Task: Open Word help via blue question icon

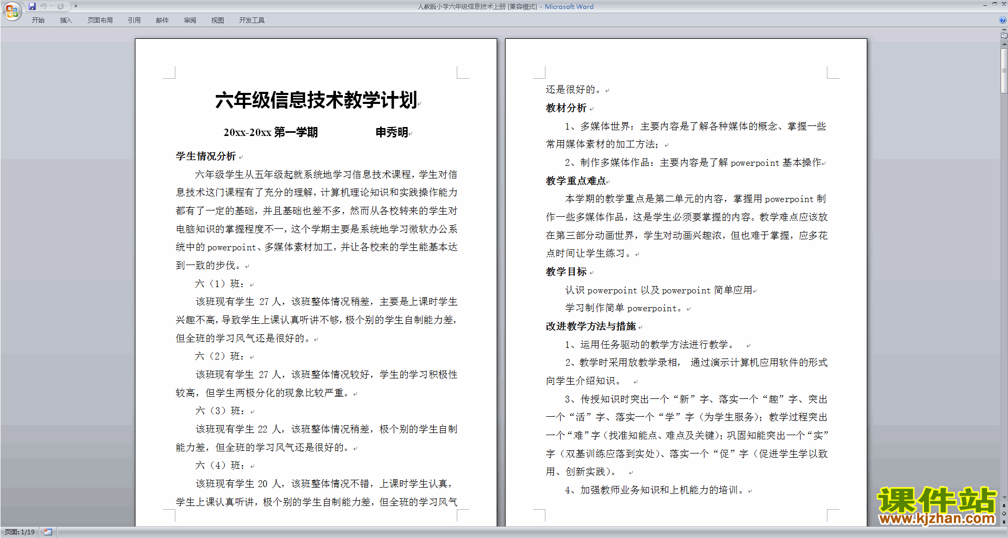Action: point(1003,20)
